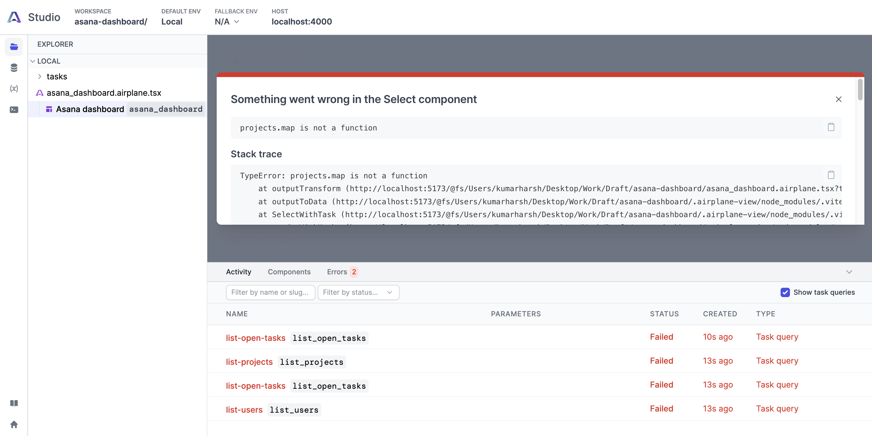This screenshot has width=872, height=436.
Task: Switch to the Activity tab
Action: point(239,272)
